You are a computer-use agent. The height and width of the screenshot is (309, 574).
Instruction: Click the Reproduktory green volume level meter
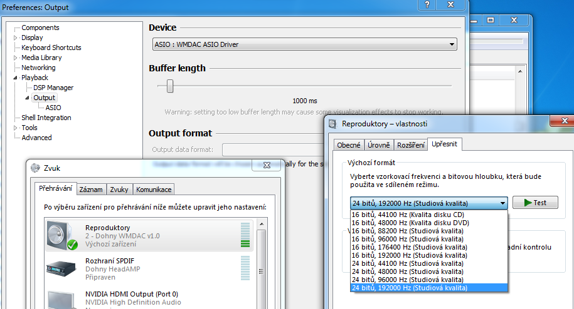coord(245,235)
